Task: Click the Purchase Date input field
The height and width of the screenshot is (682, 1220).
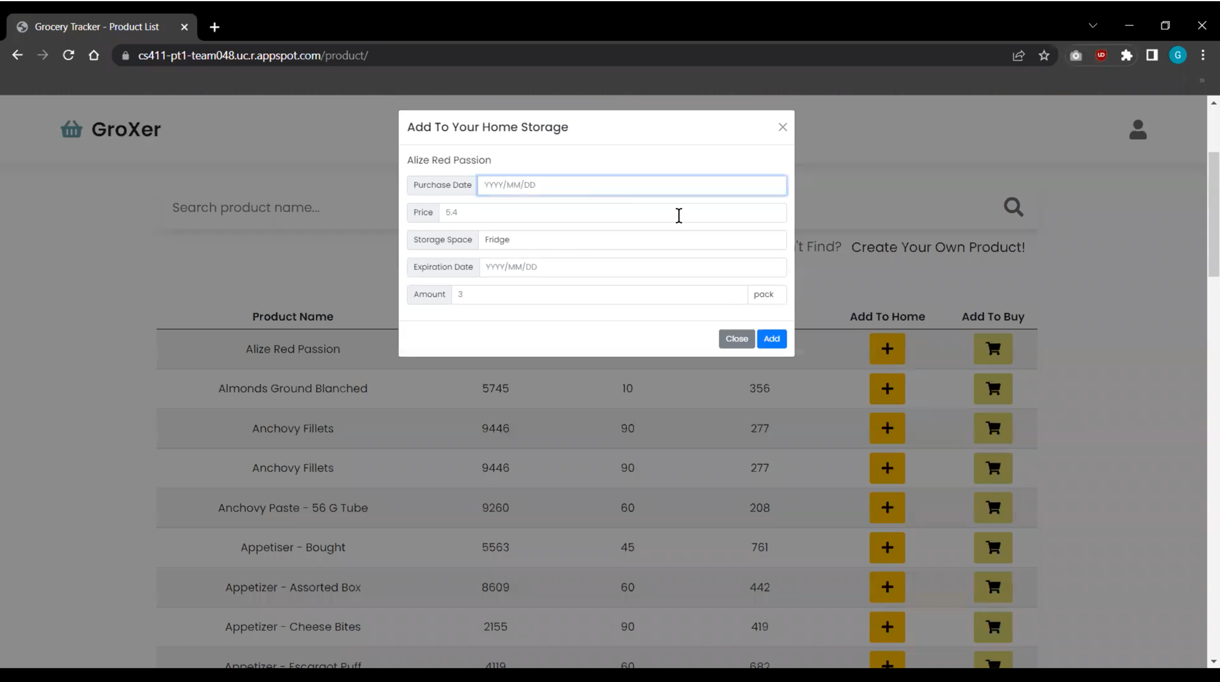Action: coord(631,185)
